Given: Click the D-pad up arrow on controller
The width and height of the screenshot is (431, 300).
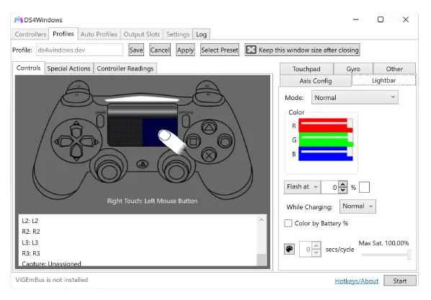Looking at the screenshot, I should (76, 129).
